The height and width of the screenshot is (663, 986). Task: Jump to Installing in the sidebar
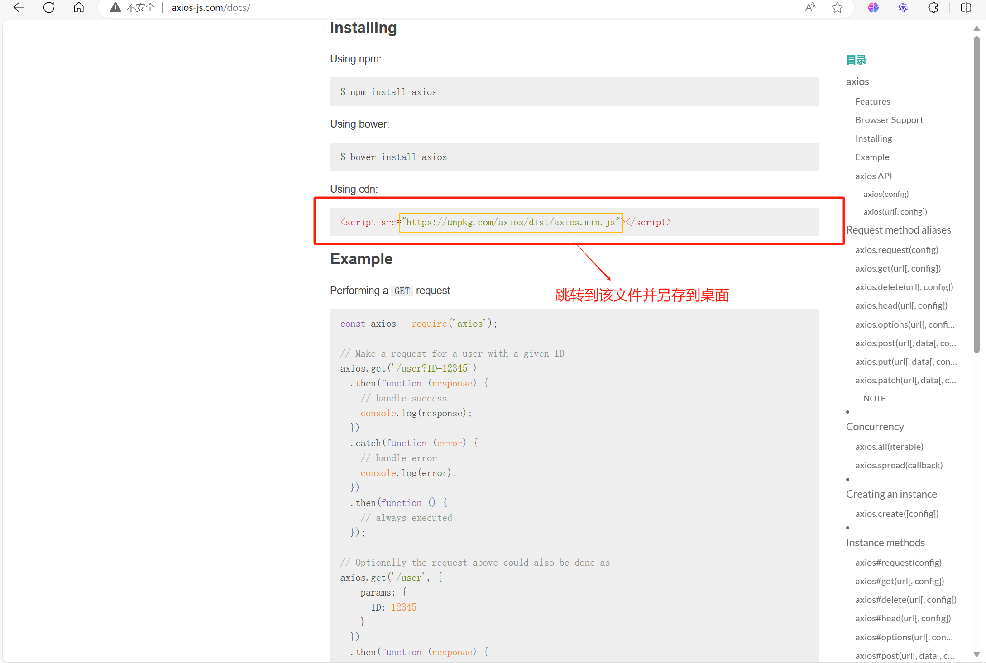(x=873, y=138)
